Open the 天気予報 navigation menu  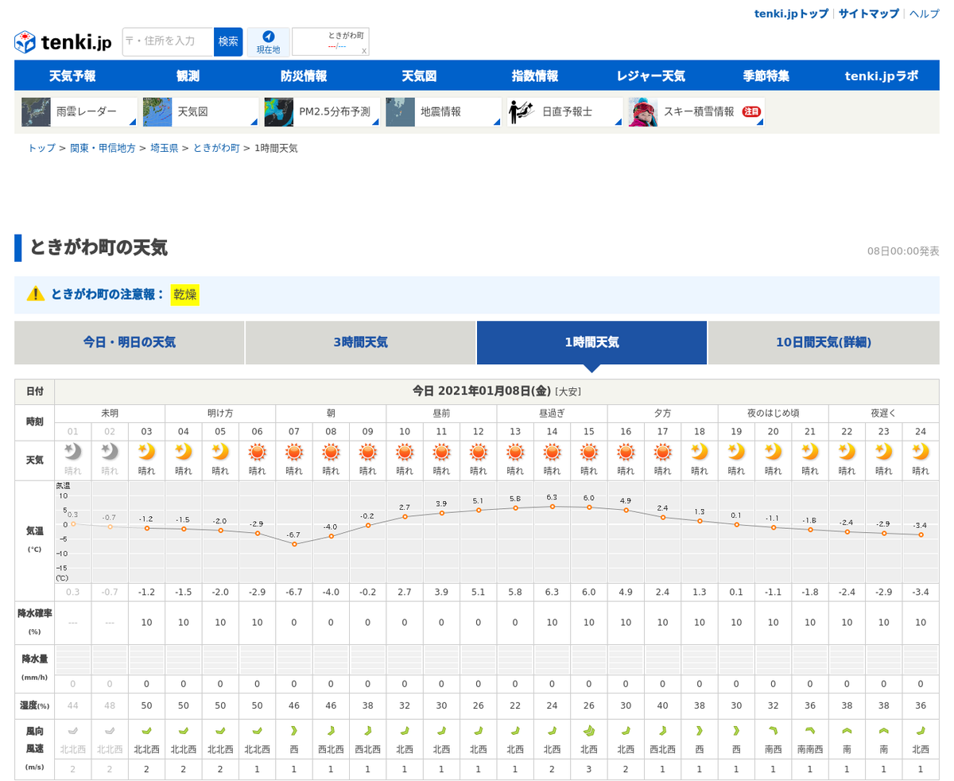(x=72, y=76)
